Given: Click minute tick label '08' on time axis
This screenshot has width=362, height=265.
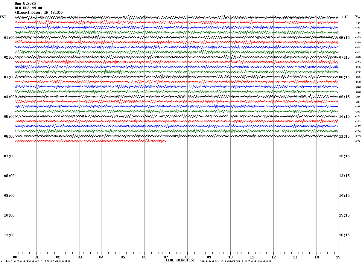Looking at the screenshot, I should tap(187, 257).
